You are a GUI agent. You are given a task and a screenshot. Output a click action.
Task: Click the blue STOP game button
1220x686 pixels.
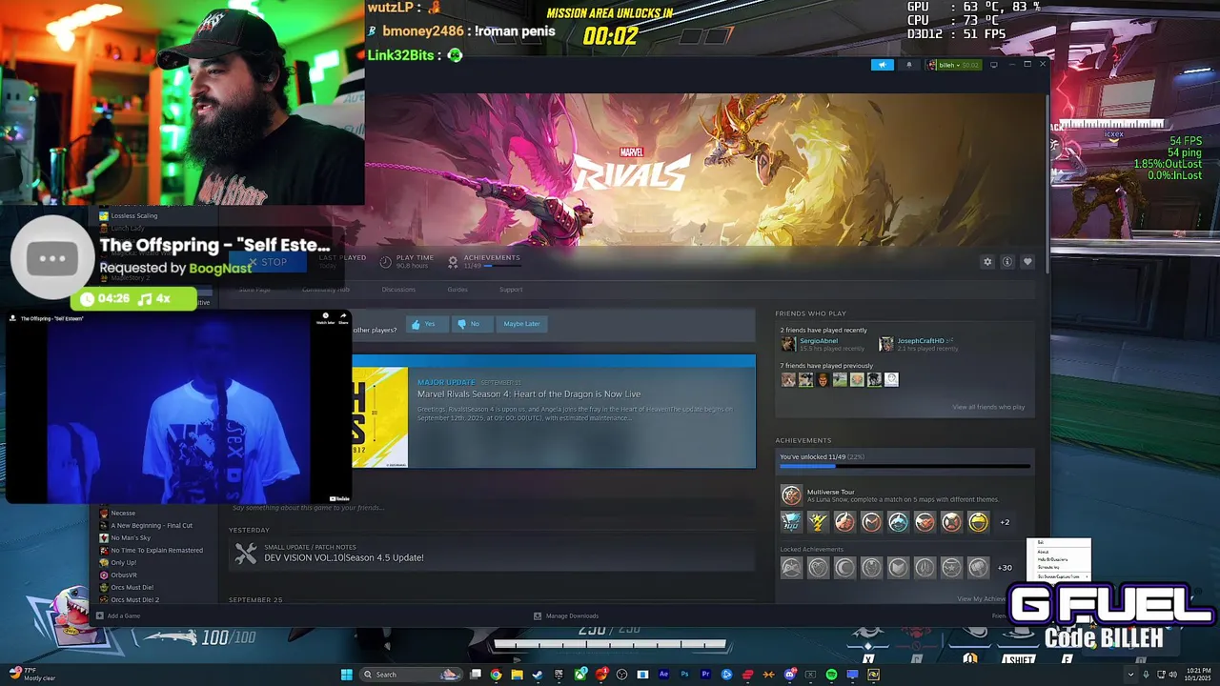[x=268, y=262]
